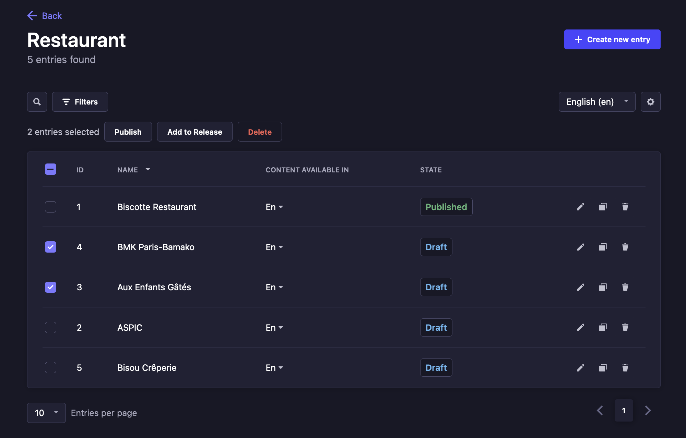
Task: Publish the selected entries
Action: pos(128,132)
